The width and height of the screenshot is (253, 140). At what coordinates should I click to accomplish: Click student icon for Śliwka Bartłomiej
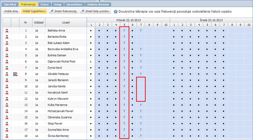pos(7,136)
